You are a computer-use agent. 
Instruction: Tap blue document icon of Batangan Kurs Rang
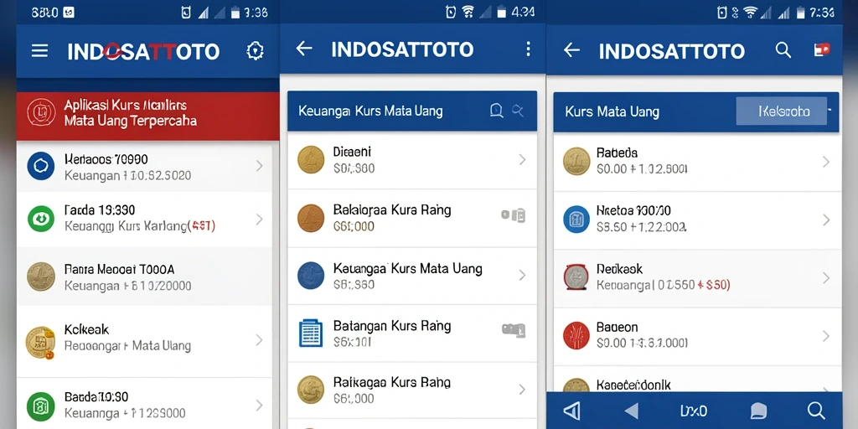coord(311,333)
